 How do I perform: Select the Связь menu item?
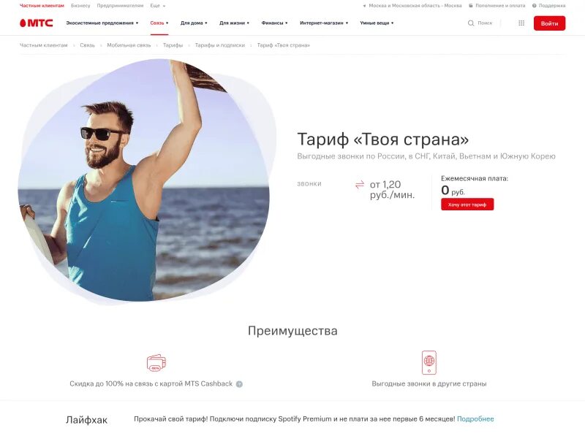point(159,23)
